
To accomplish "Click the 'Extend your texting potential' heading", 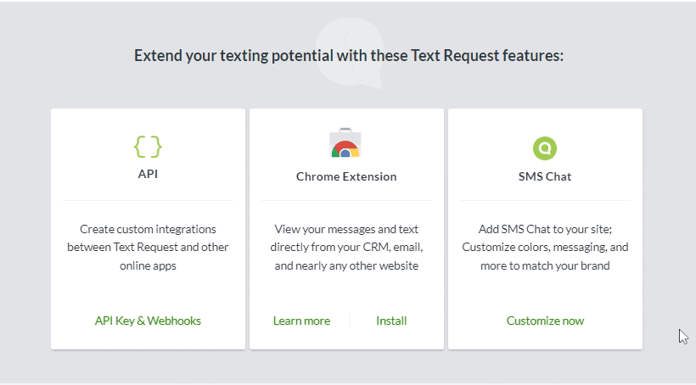I will 348,56.
